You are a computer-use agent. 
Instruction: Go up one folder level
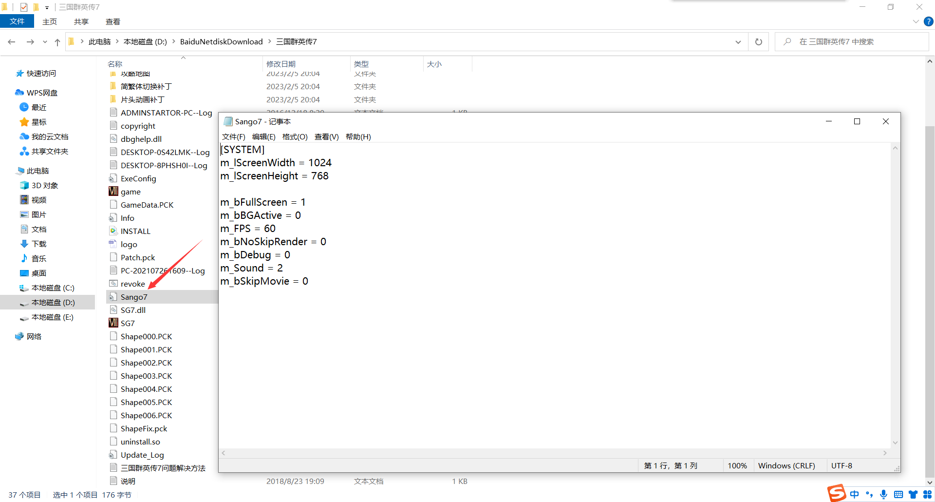57,42
